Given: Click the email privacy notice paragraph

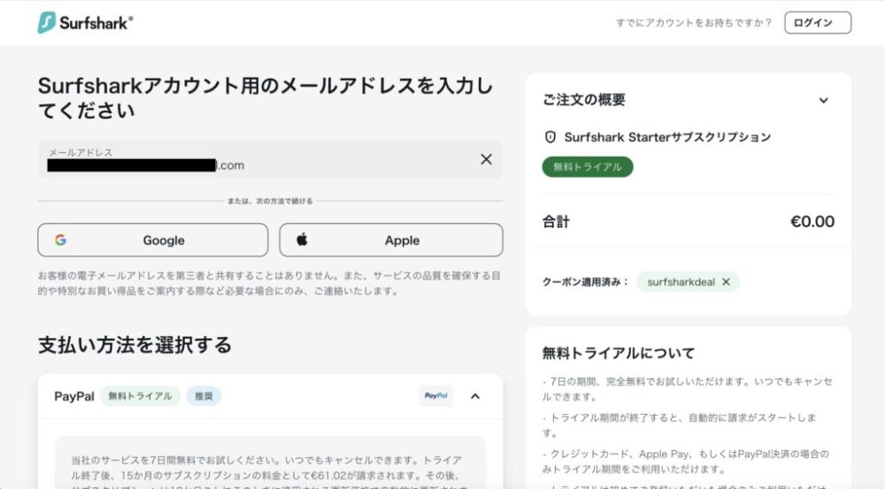Looking at the screenshot, I should click(x=269, y=283).
